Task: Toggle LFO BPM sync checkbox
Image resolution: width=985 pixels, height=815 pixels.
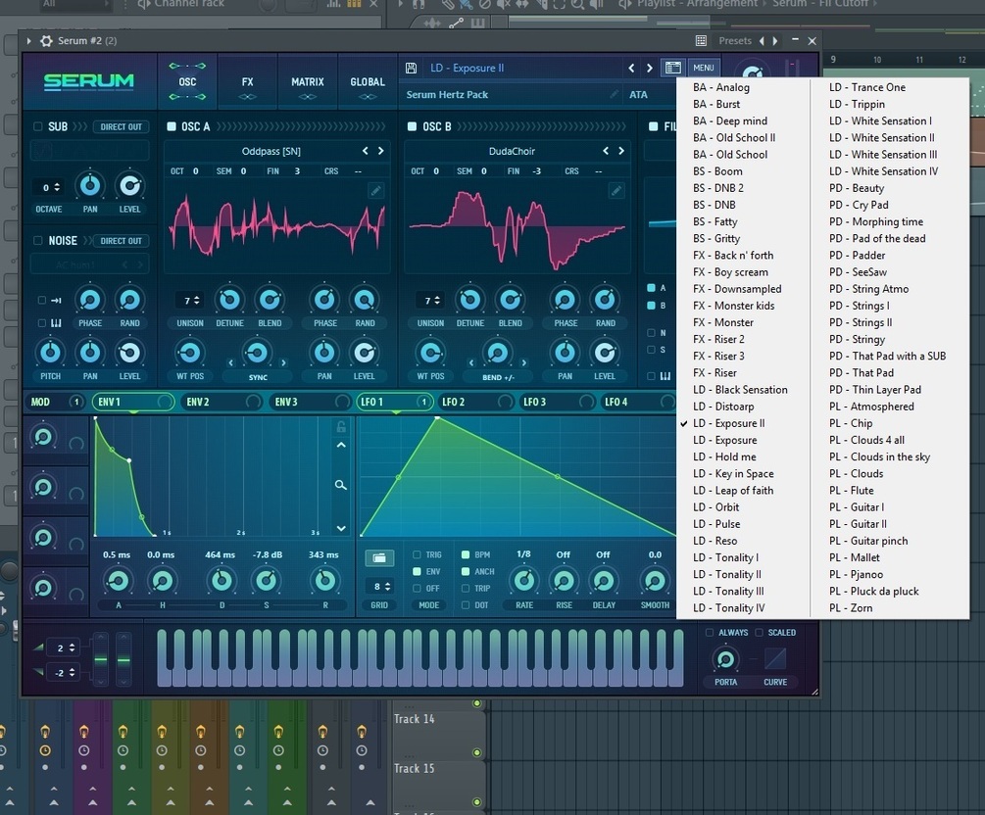Action: [x=466, y=554]
